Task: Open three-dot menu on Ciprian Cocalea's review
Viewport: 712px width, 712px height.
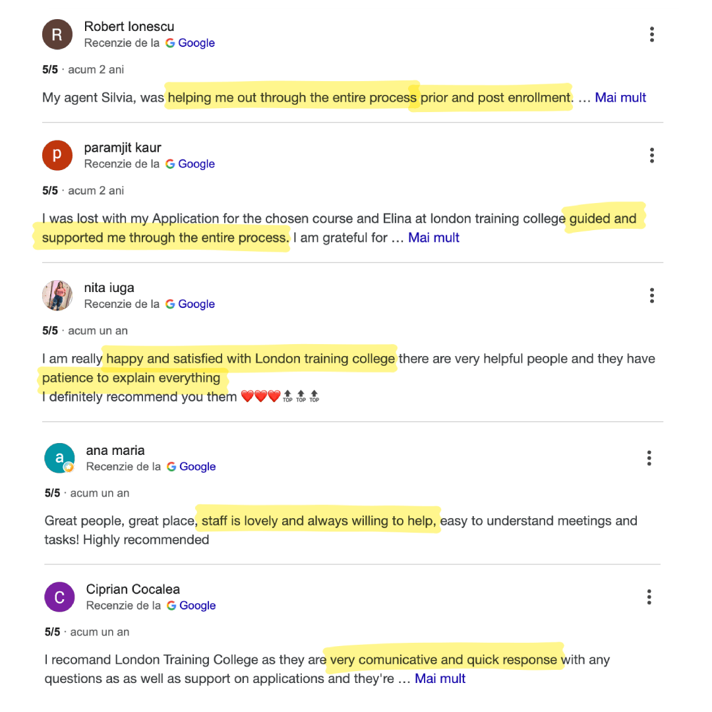Action: (649, 597)
